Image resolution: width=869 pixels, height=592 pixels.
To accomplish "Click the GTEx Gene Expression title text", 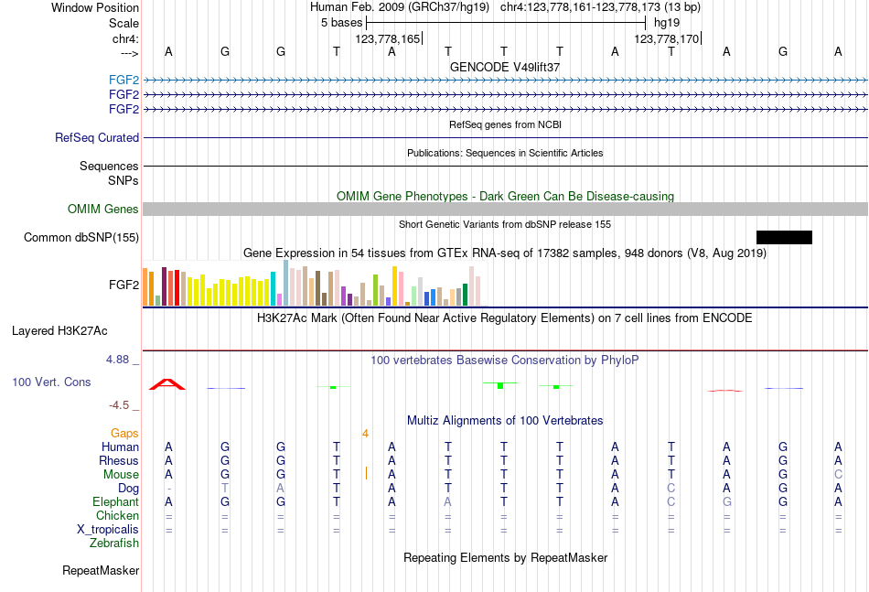I will coord(505,253).
